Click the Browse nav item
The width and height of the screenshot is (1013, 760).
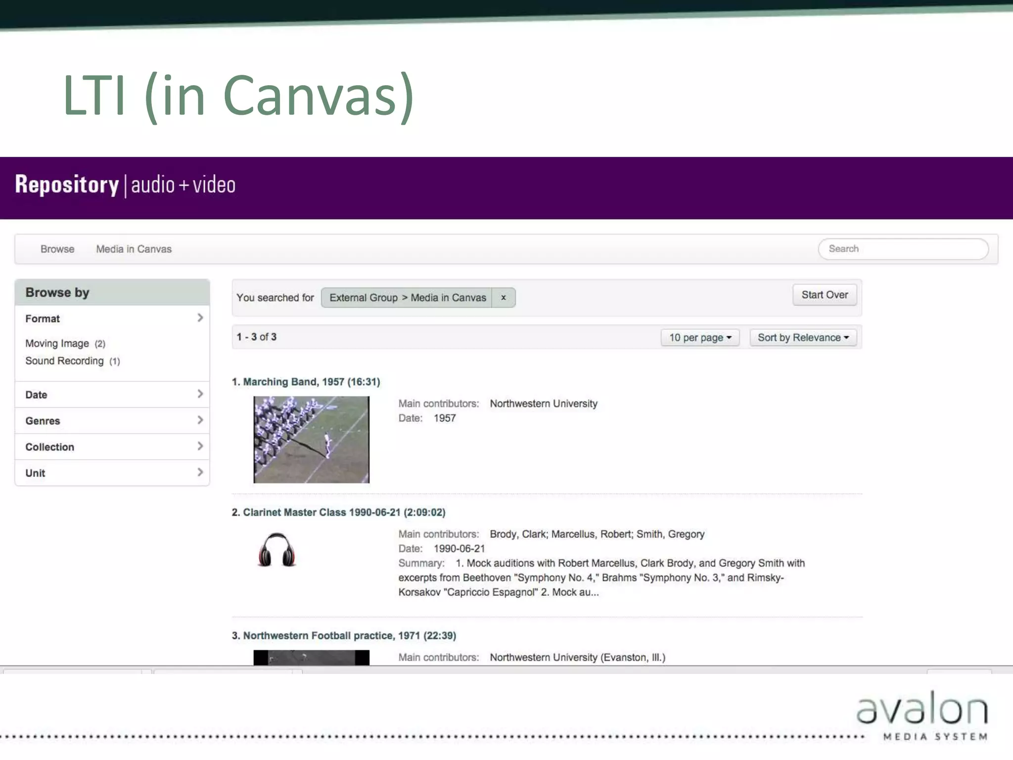(57, 249)
